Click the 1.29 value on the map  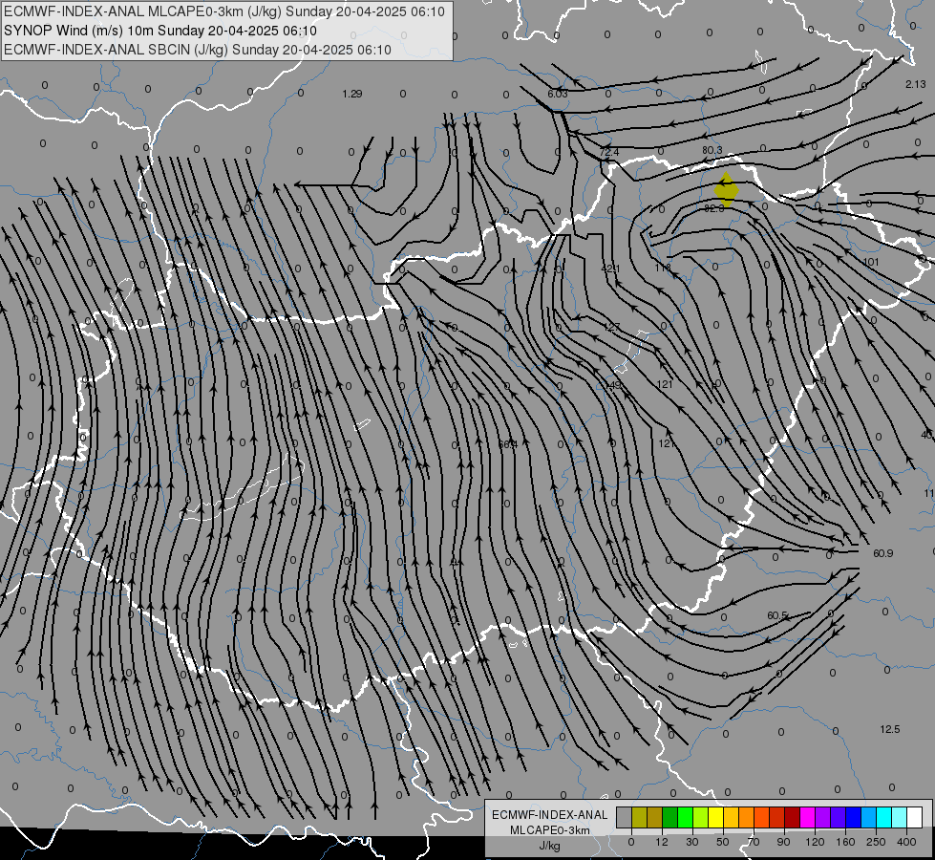(x=352, y=94)
